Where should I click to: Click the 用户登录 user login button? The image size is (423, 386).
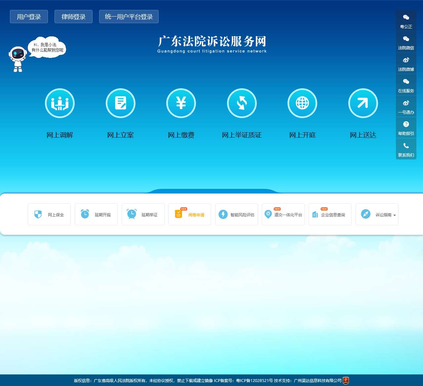tap(29, 16)
